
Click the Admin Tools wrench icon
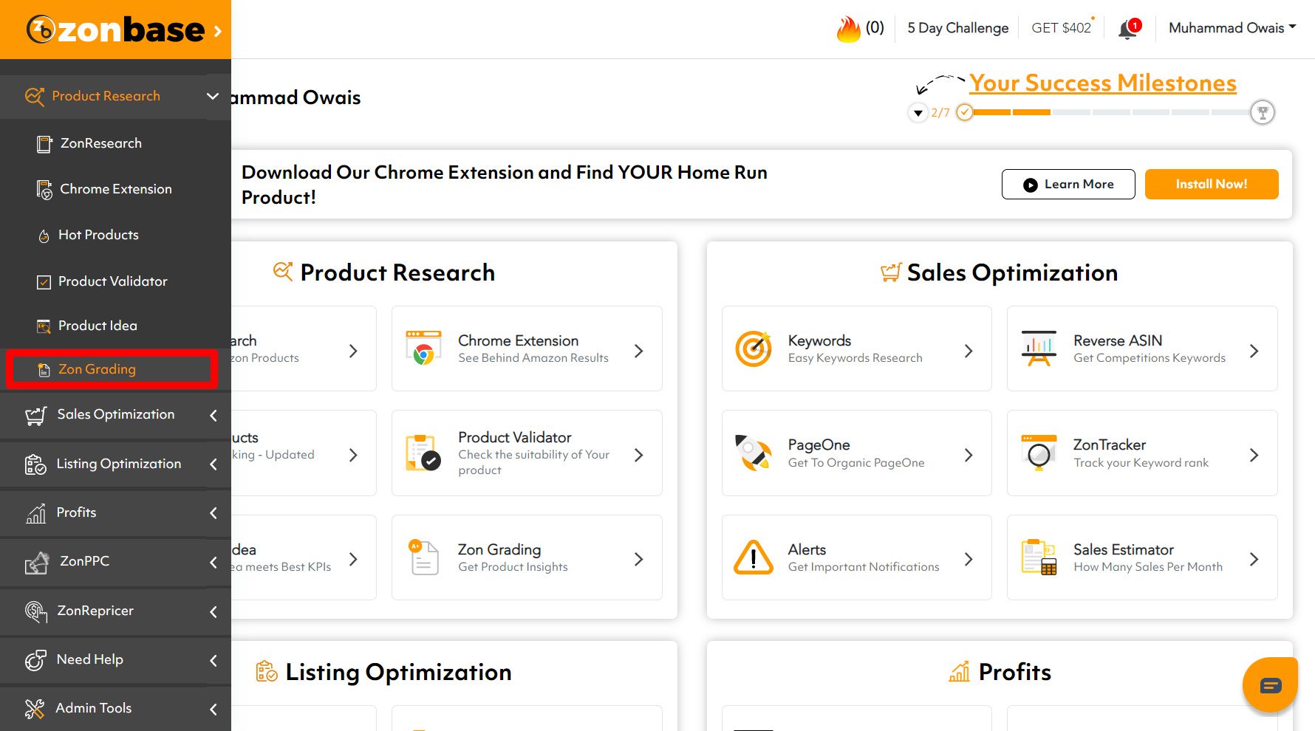(35, 709)
